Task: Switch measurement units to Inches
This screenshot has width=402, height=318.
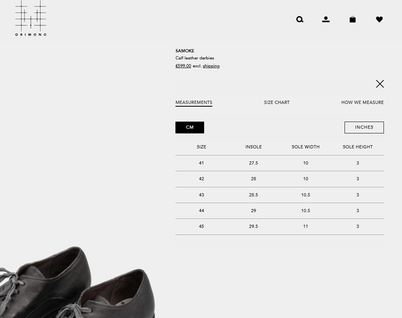Action: tap(364, 128)
